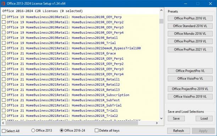The width and height of the screenshot is (217, 136).
Task: Select row text HomeBusiness2021R_Retail2
Action: tap(96, 85)
